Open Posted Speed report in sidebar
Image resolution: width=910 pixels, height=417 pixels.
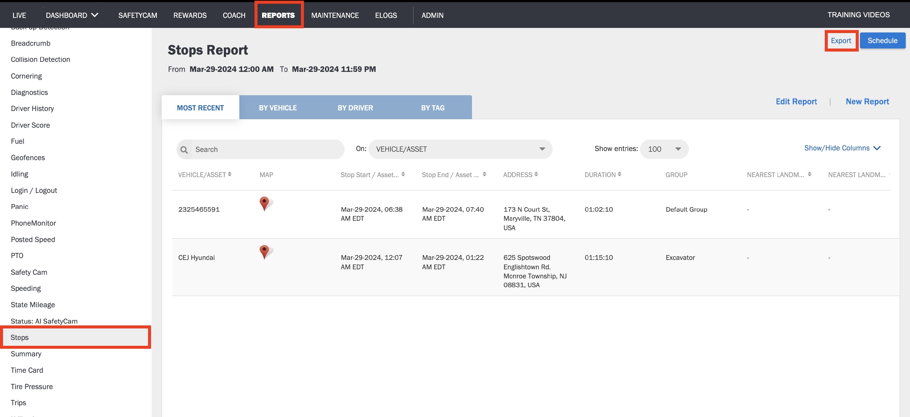(33, 239)
